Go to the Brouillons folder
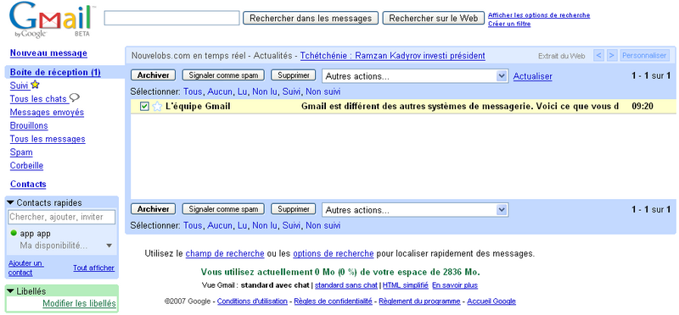 tap(29, 125)
